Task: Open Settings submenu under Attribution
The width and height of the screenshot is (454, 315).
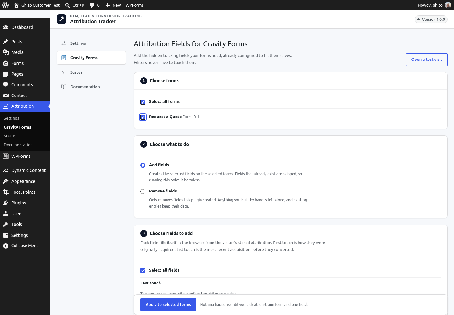Action: tap(11, 118)
